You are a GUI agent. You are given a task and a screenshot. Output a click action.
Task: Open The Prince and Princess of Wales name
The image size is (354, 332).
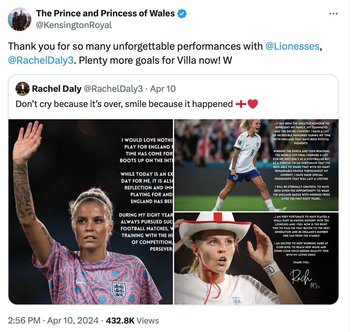click(x=105, y=13)
